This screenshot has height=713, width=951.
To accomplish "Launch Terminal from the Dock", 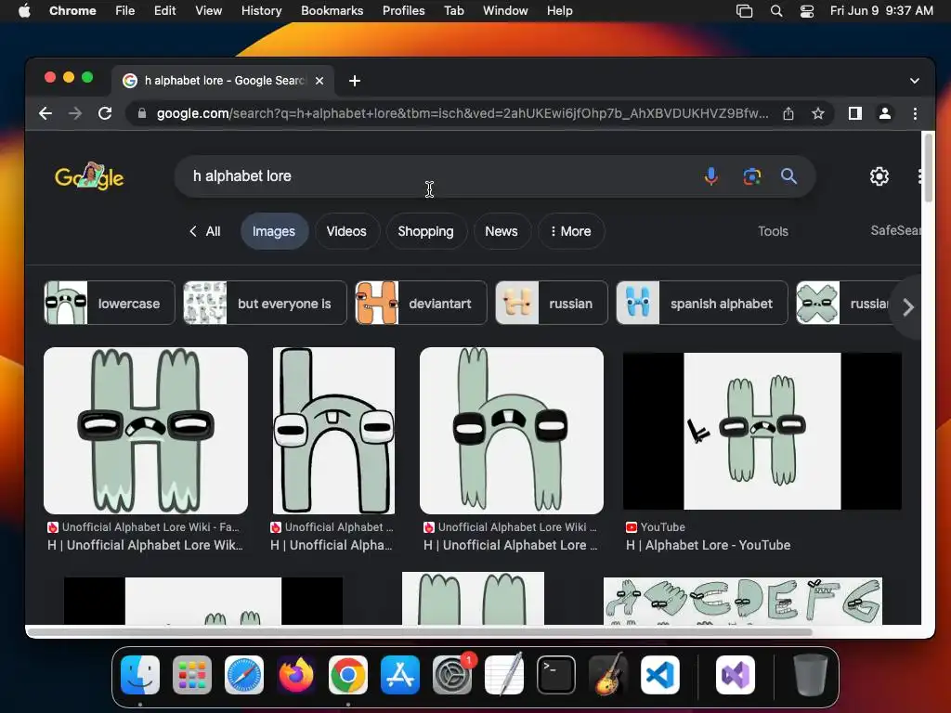I will (x=556, y=675).
